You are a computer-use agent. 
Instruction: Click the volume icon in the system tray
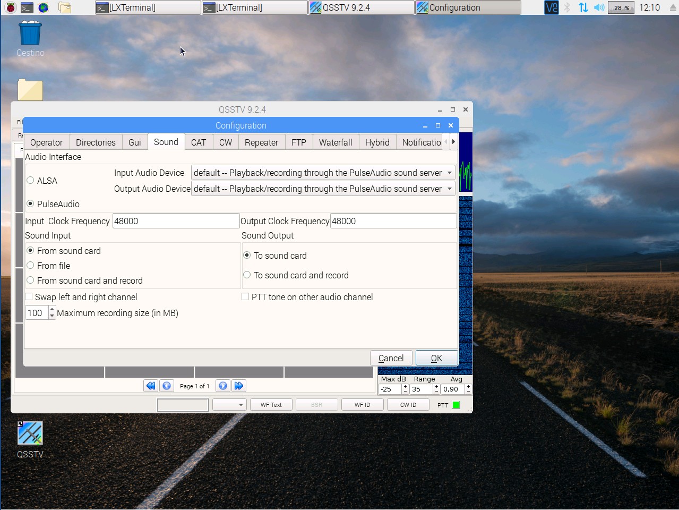(599, 7)
